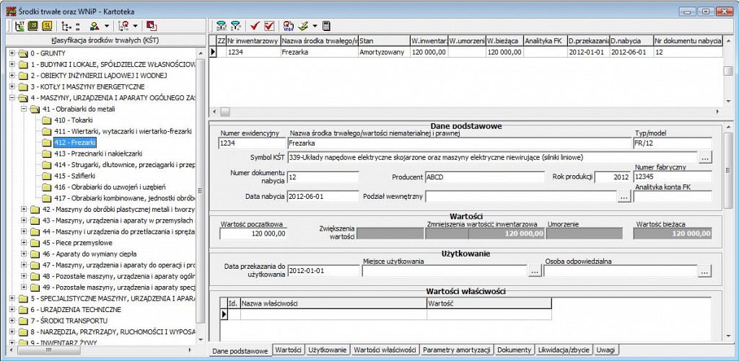The image size is (739, 361).
Task: Open dropdown arrow beside green arrows icon
Action: [x=315, y=25]
